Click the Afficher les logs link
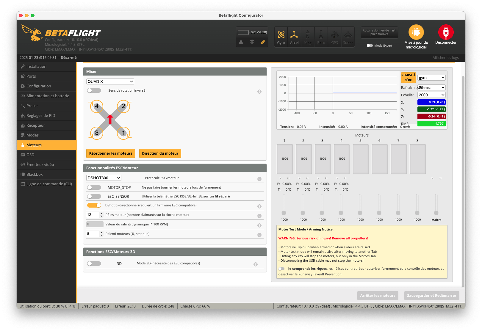 tap(445, 58)
